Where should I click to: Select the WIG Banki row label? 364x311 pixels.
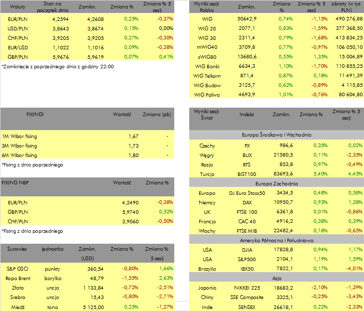tap(207, 66)
